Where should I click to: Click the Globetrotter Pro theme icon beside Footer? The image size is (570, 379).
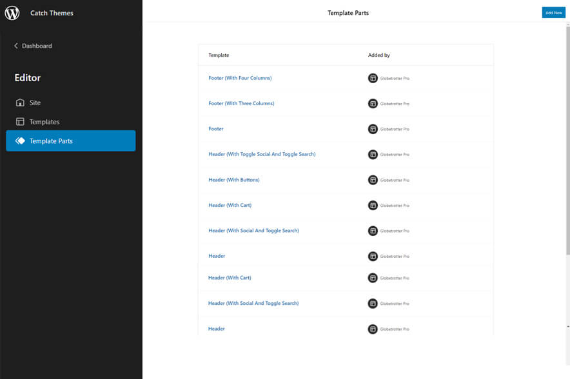[373, 129]
